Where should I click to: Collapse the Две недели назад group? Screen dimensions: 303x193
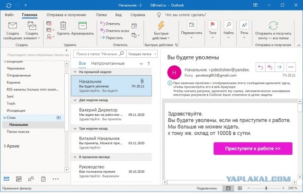pos(75,100)
